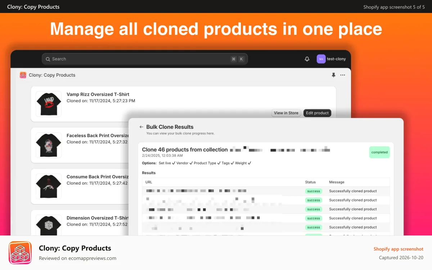This screenshot has width=432, height=270.
Task: Click the search magnifier icon
Action: point(48,59)
